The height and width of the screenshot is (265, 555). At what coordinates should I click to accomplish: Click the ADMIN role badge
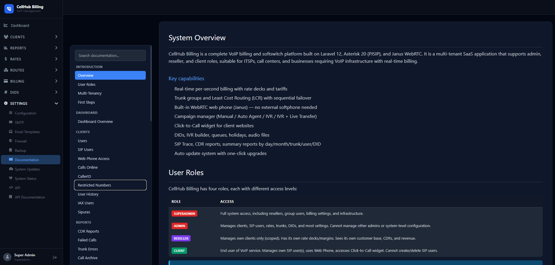coord(179,226)
